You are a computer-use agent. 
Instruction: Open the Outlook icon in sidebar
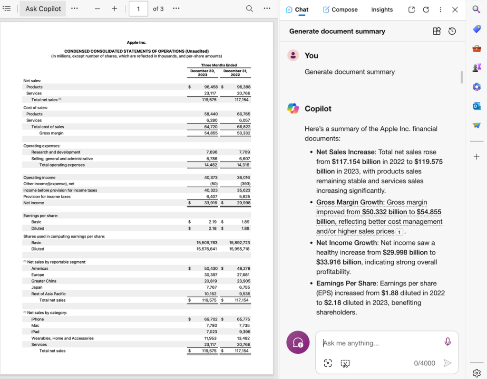477,106
